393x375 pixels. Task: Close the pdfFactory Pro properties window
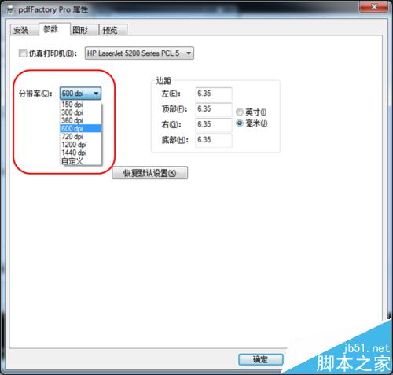click(x=374, y=6)
